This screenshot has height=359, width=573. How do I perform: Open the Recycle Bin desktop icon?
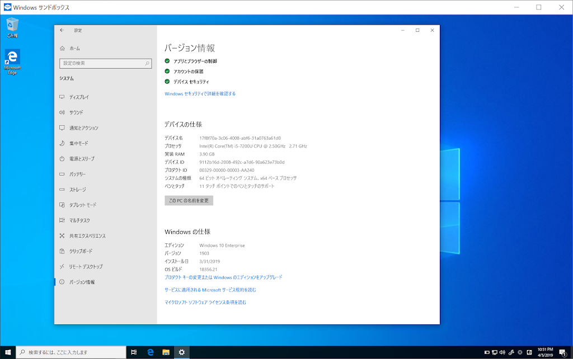pyautogui.click(x=12, y=28)
